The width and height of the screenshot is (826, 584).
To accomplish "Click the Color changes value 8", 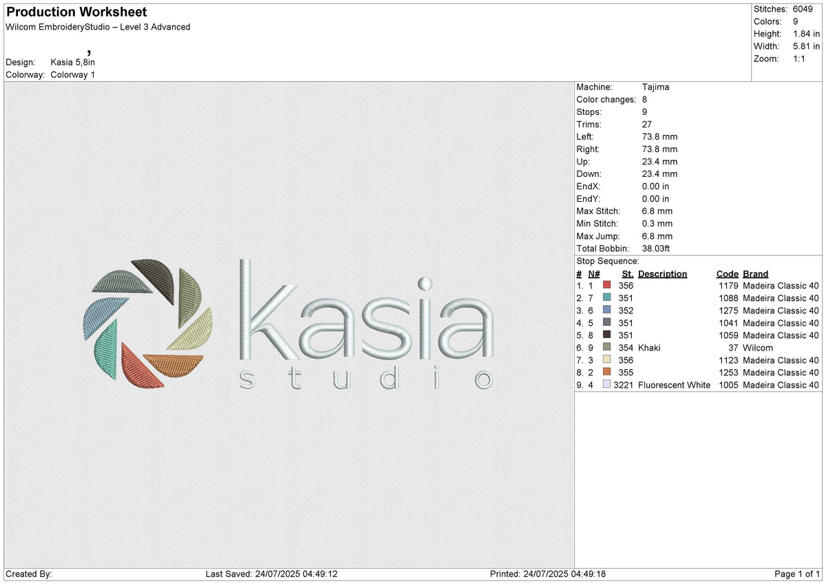I will tap(644, 99).
